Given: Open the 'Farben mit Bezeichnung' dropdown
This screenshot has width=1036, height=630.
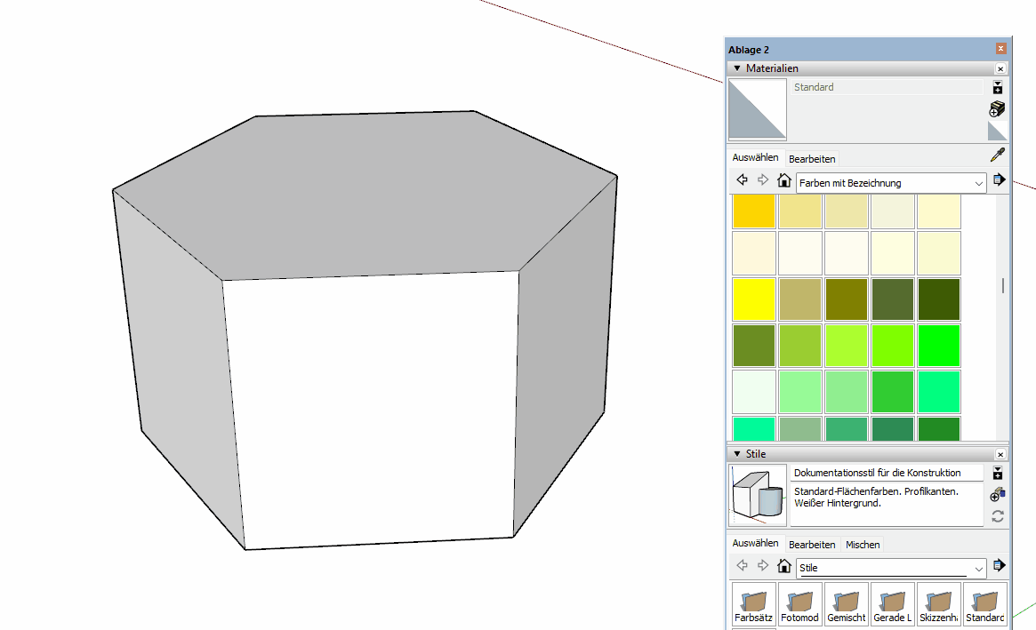Looking at the screenshot, I should tap(979, 183).
